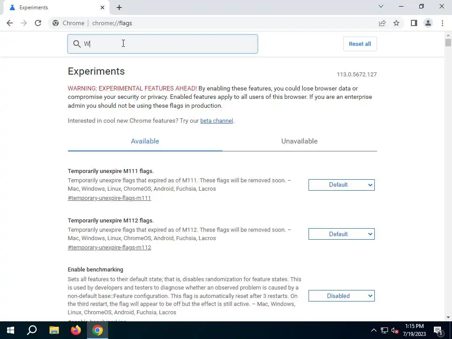452x339 pixels.
Task: Open Chrome's three-dot menu
Action: pos(442,23)
